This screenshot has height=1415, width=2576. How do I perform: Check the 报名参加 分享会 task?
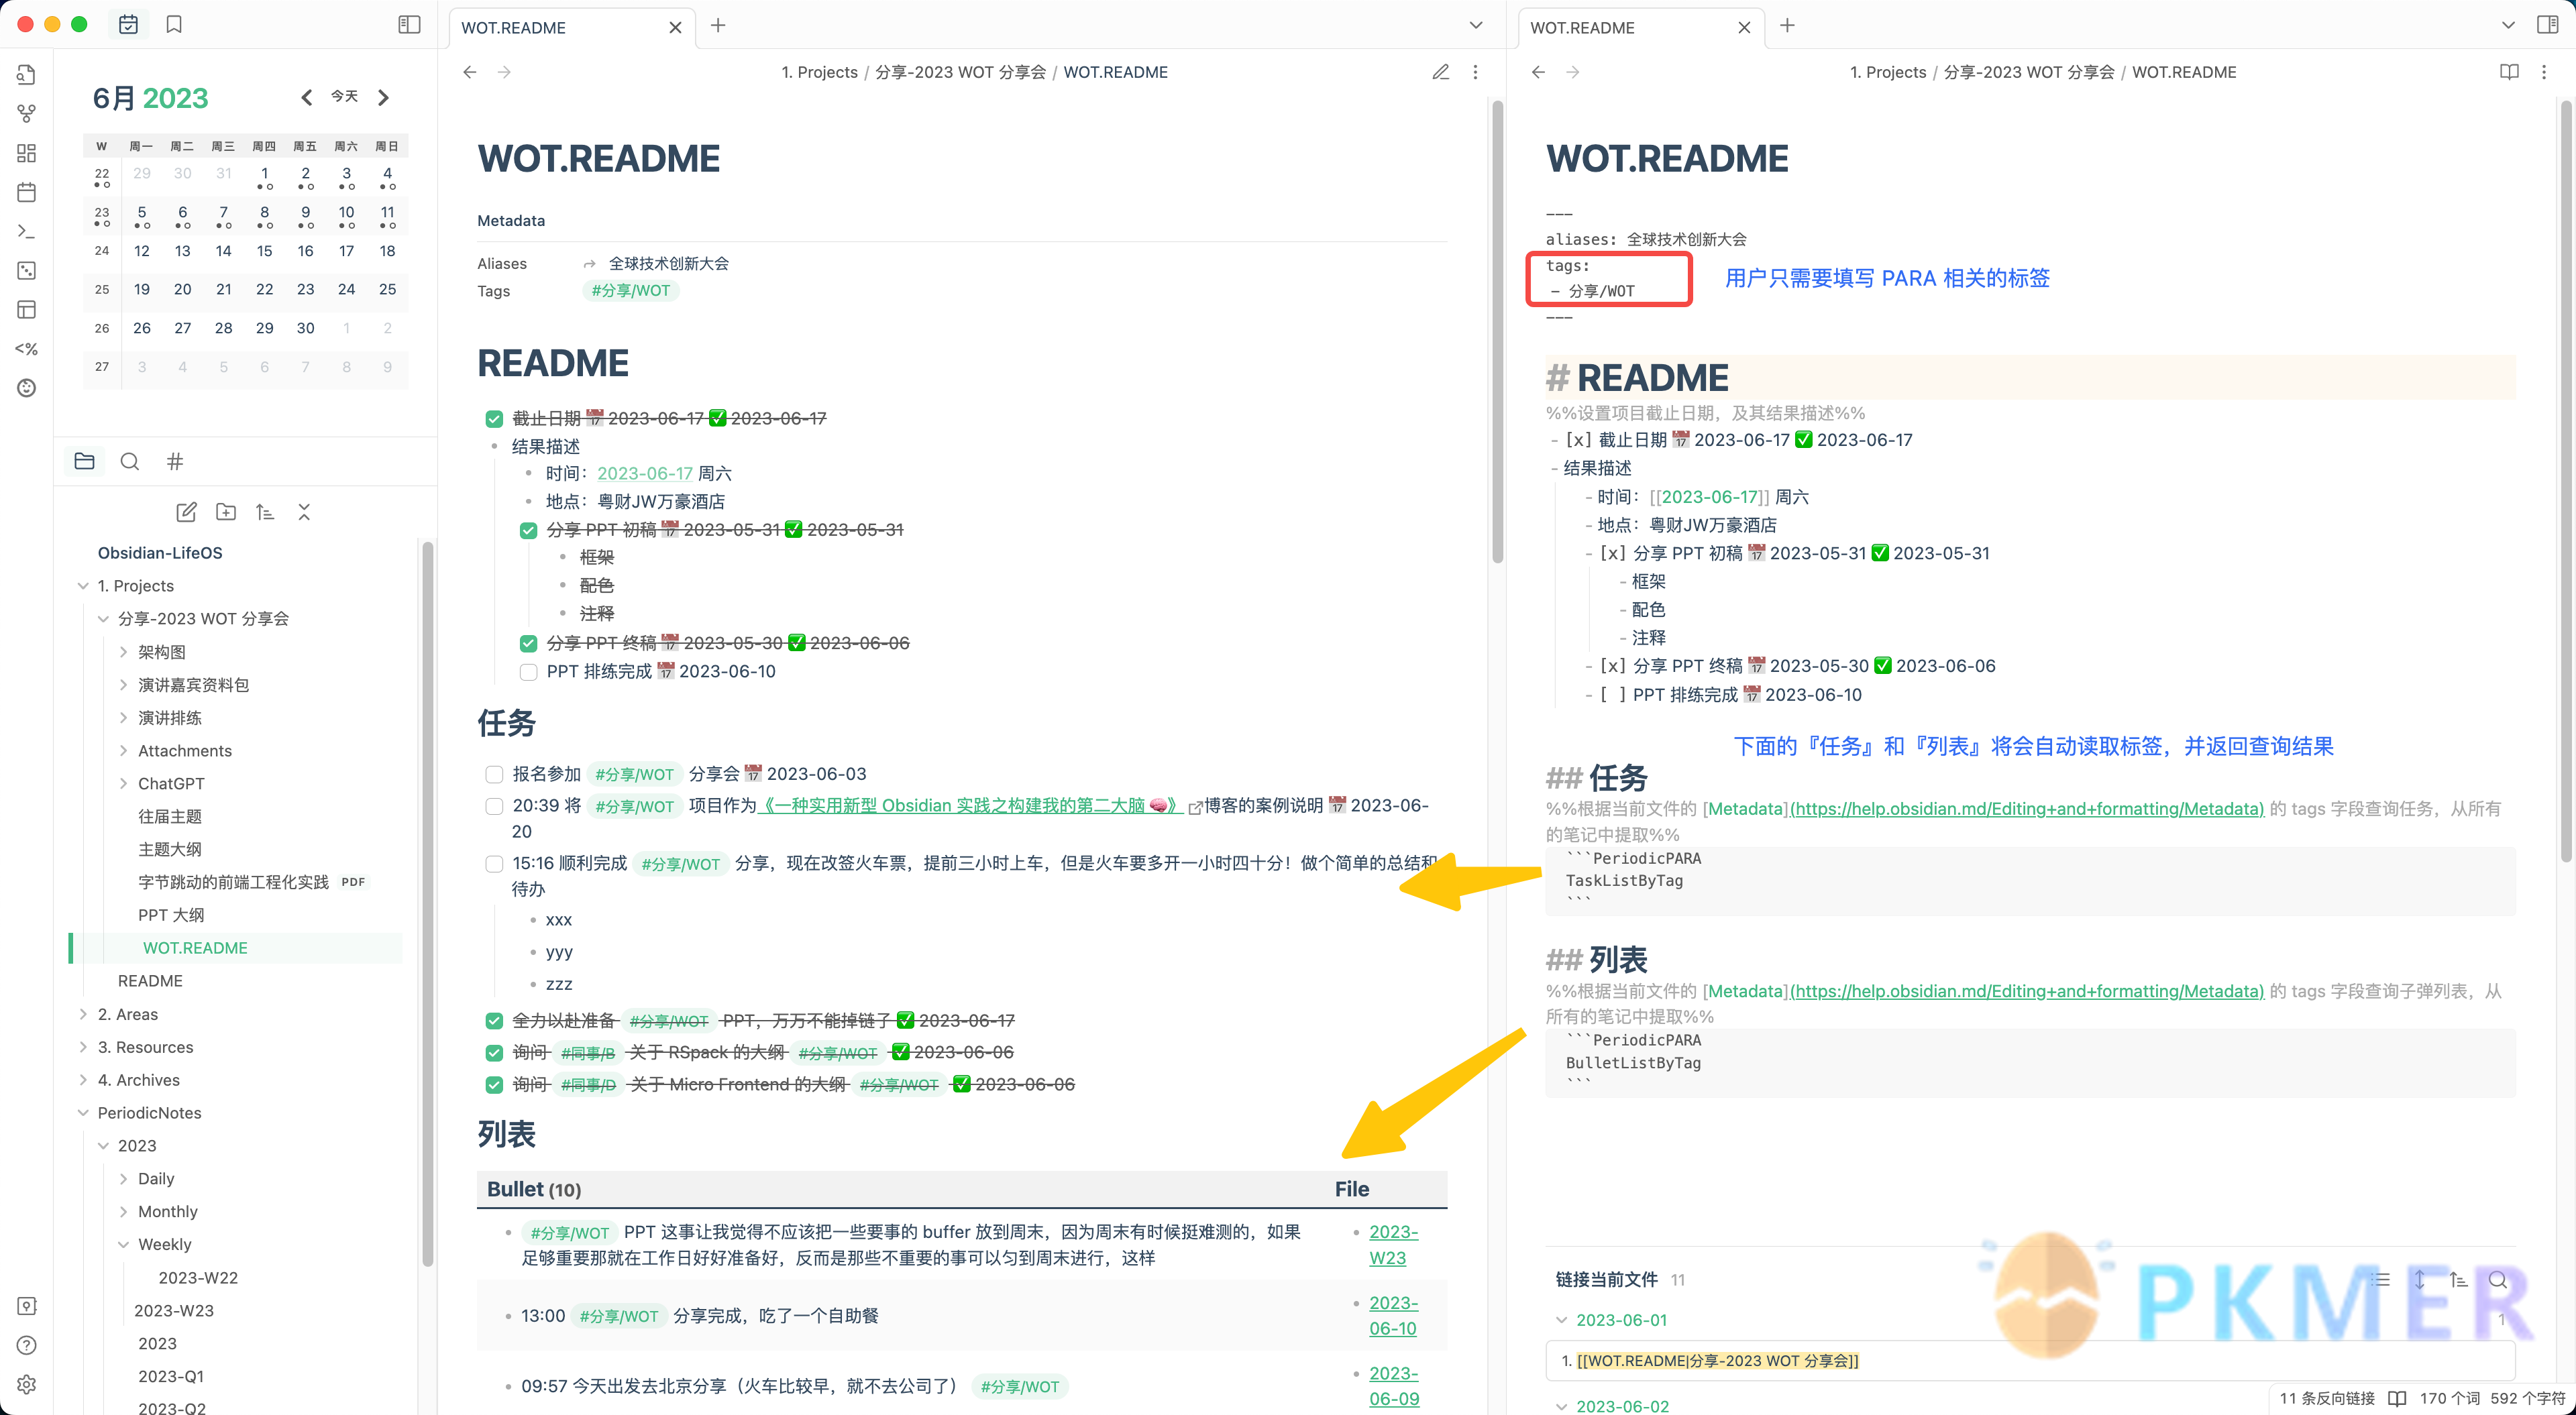click(494, 774)
